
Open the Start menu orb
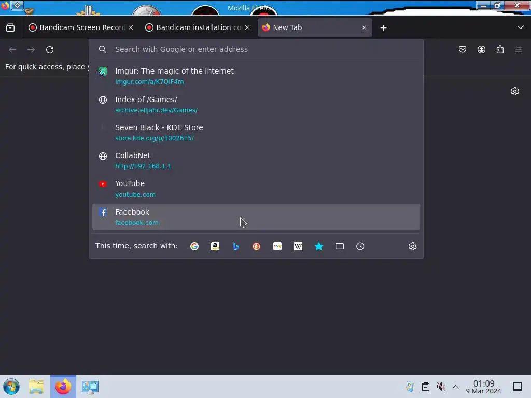tap(11, 387)
